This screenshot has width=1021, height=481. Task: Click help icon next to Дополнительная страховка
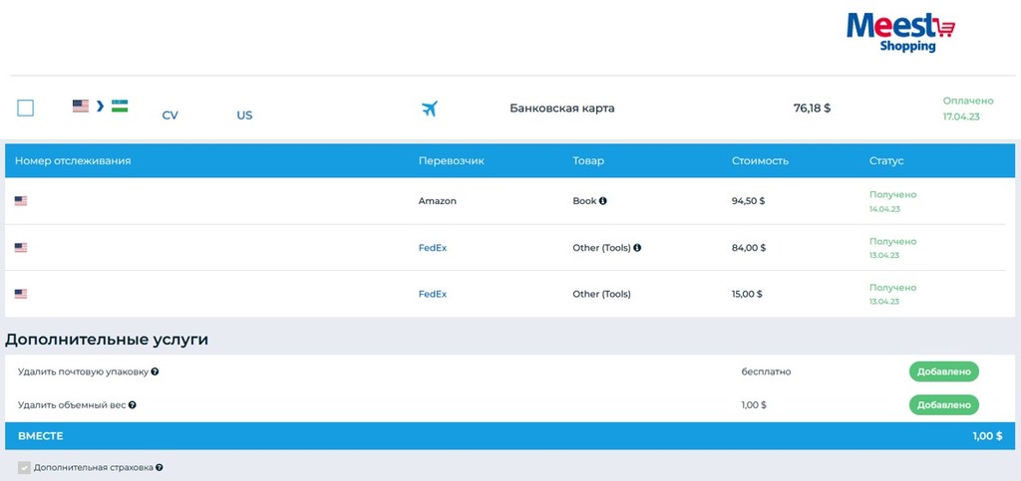(x=160, y=467)
